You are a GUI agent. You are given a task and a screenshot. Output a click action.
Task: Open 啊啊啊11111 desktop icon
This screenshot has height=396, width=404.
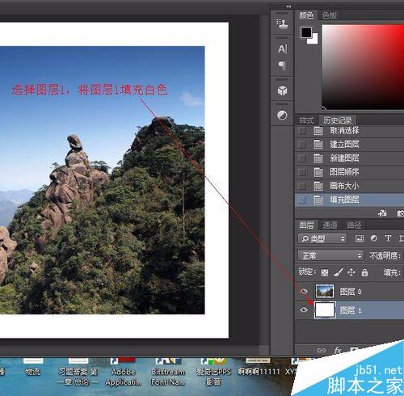259,368
